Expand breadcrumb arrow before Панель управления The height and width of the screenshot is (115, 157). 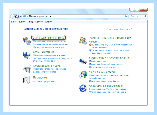(x=27, y=16)
